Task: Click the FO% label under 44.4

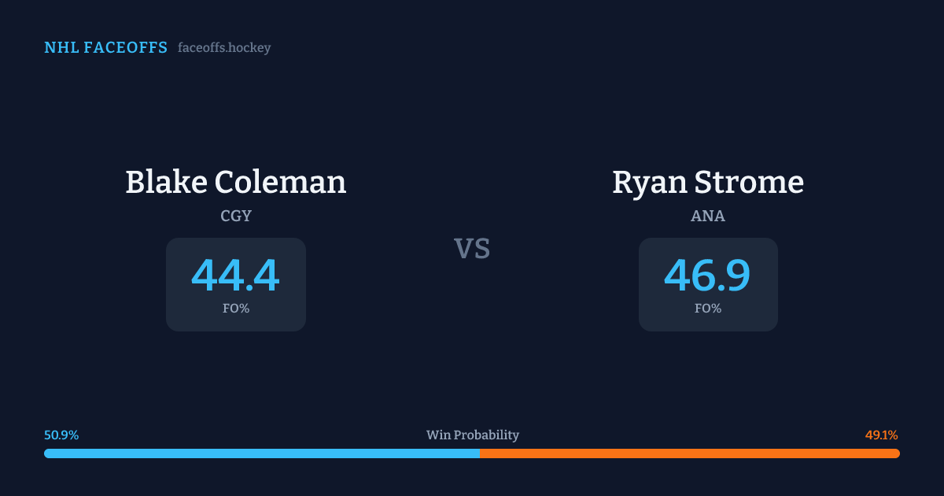Action: 236,309
